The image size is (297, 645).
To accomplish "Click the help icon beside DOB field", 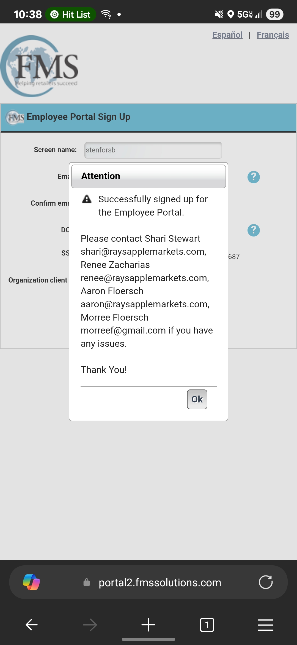I will [254, 230].
